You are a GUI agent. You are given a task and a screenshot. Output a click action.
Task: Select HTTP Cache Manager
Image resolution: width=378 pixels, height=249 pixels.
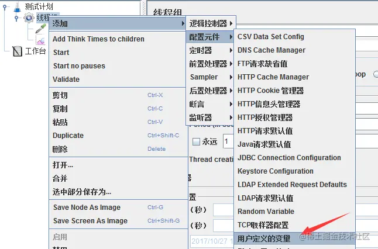pos(294,77)
